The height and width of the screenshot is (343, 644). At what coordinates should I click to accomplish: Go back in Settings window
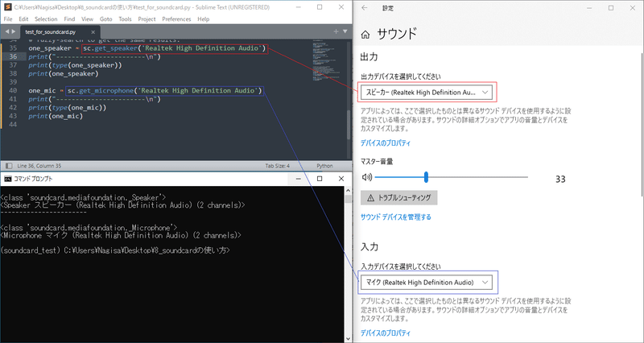pos(365,8)
